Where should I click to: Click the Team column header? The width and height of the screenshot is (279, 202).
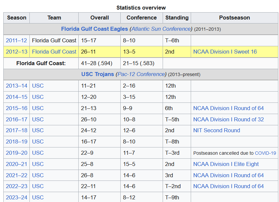point(54,18)
